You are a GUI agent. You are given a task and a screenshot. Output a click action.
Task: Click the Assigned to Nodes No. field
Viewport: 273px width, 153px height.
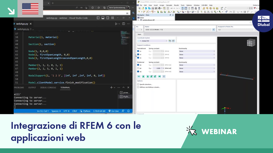point(236,30)
